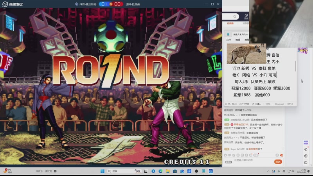The image size is (313, 176).
Task: Open Notepad from the taskbar
Action: pyautogui.click(x=203, y=171)
